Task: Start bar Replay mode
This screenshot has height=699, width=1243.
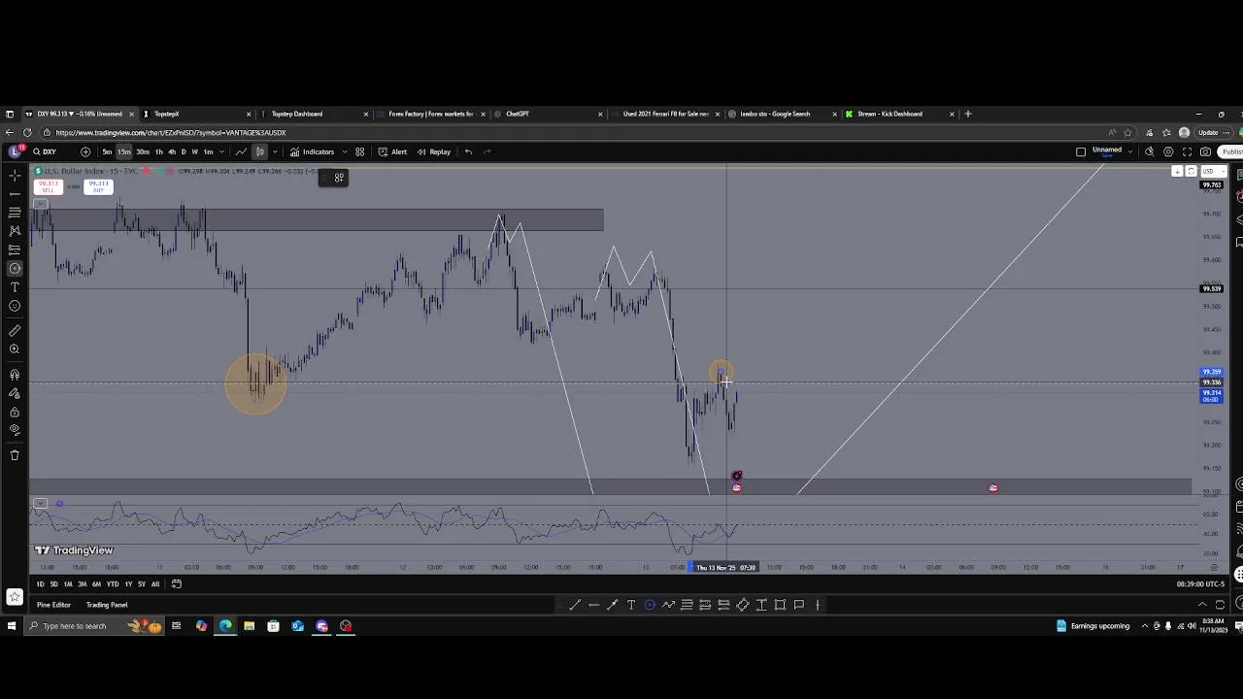Action: pyautogui.click(x=433, y=151)
